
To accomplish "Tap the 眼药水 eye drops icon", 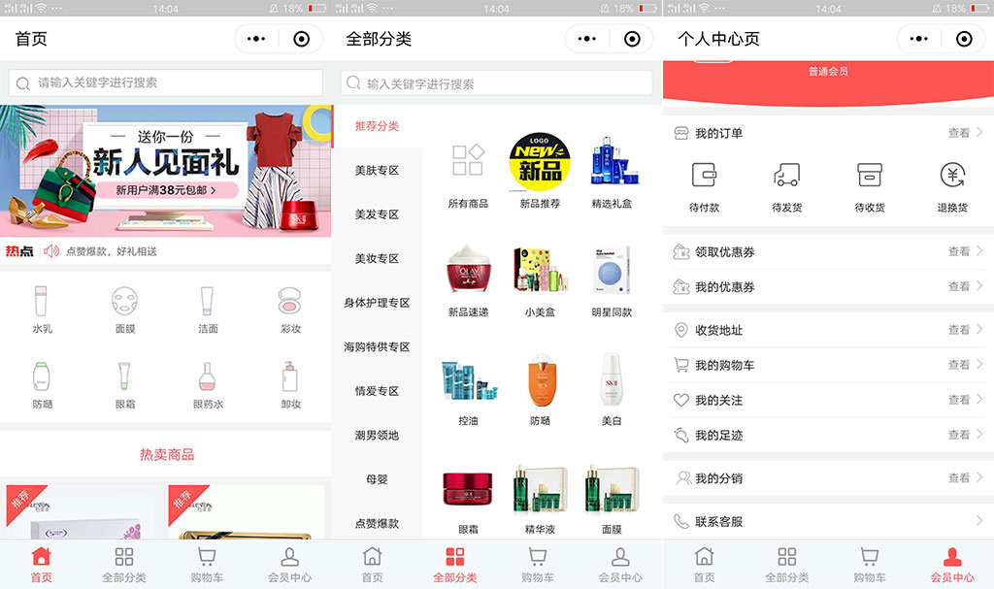I will click(208, 376).
